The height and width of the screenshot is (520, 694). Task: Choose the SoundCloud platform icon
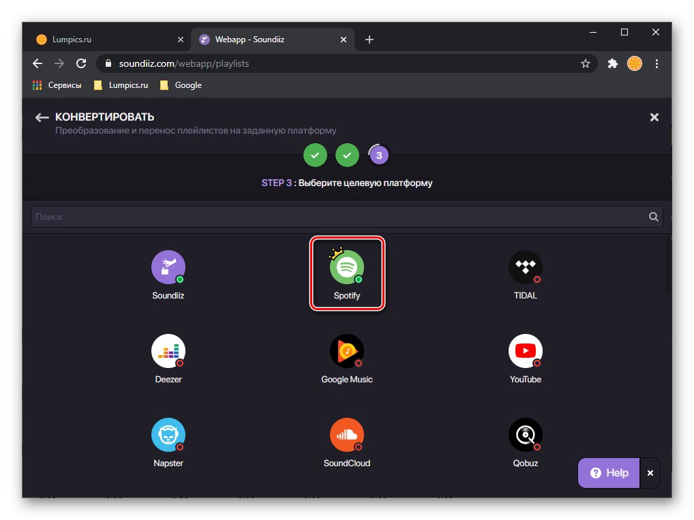(347, 435)
